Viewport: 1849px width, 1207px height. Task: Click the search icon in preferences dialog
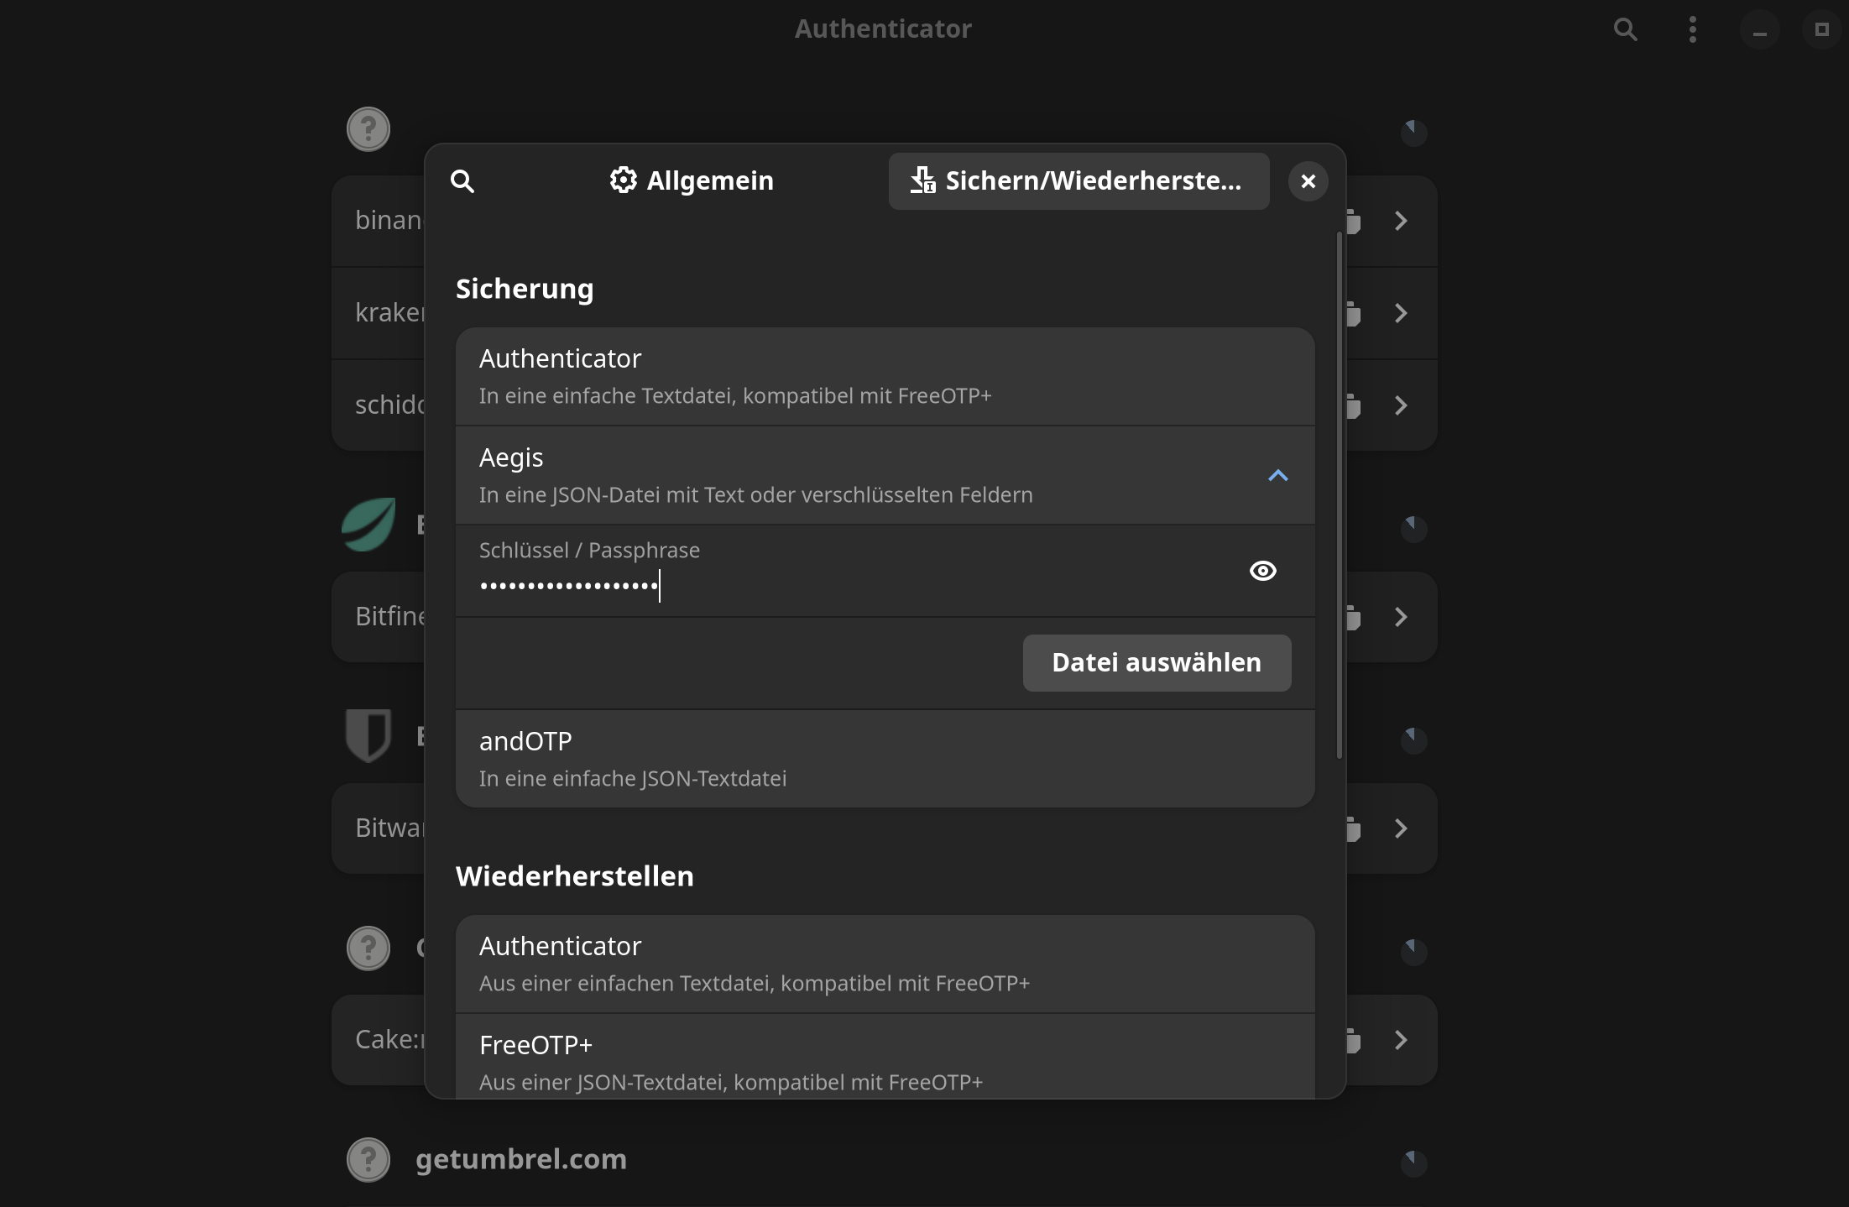(x=462, y=181)
